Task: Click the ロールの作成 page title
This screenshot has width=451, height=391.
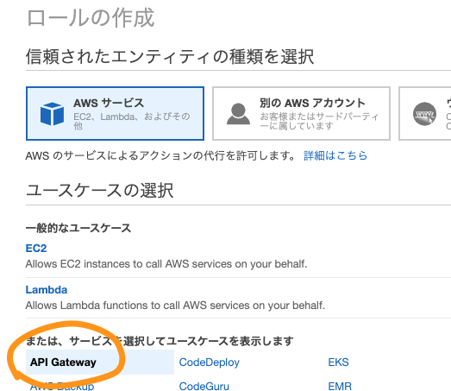Action: click(91, 18)
